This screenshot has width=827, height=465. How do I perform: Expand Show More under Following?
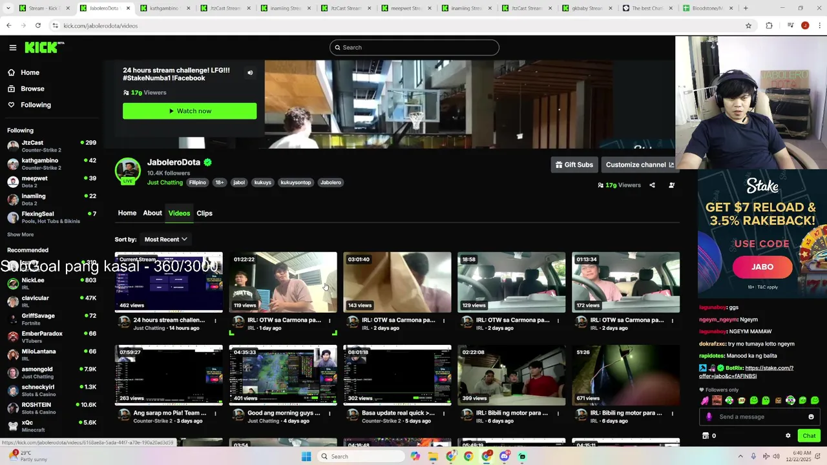click(21, 234)
